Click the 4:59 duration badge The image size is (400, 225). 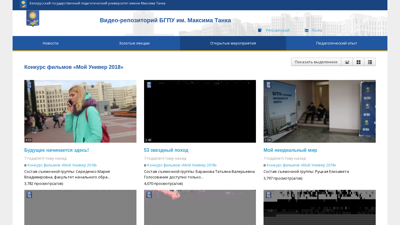[x=28, y=140]
